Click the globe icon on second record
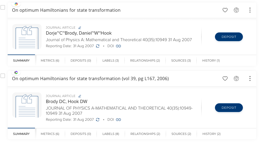259x142 pixels. 236,79
